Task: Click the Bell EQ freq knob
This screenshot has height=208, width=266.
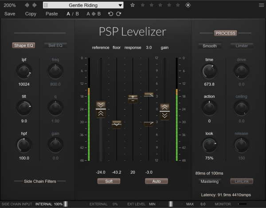Action: pyautogui.click(x=55, y=71)
